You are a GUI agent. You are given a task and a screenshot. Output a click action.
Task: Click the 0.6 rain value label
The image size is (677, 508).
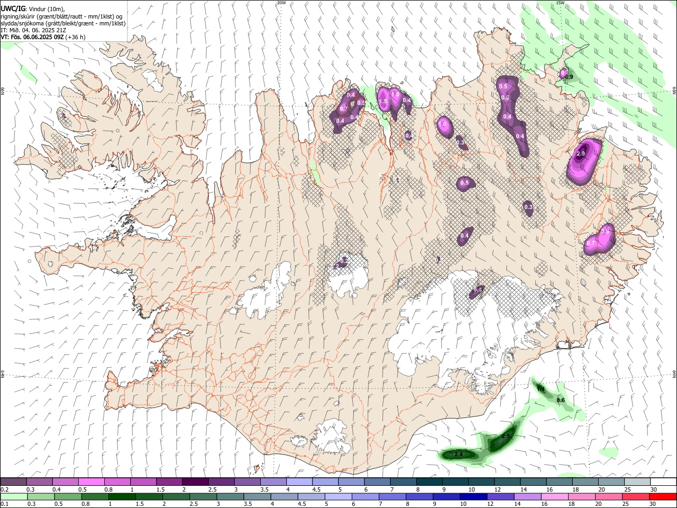tap(561, 400)
